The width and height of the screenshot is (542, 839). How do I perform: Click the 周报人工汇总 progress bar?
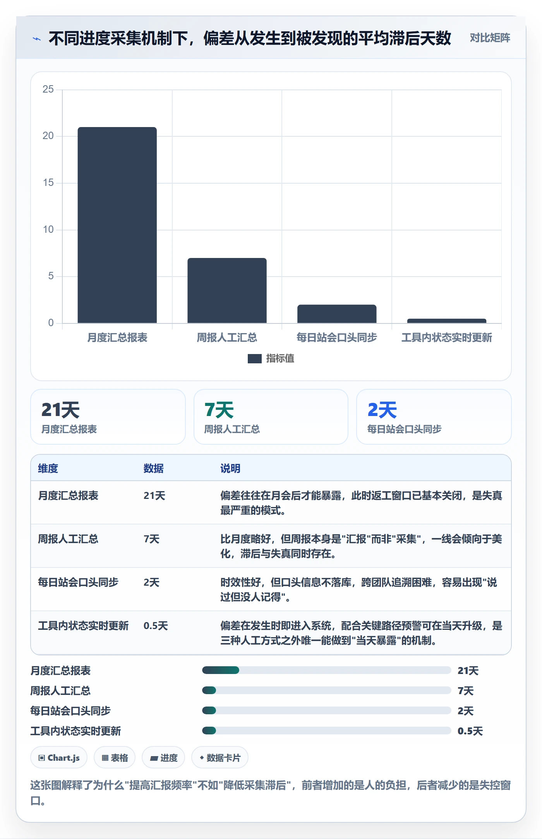tap(326, 690)
